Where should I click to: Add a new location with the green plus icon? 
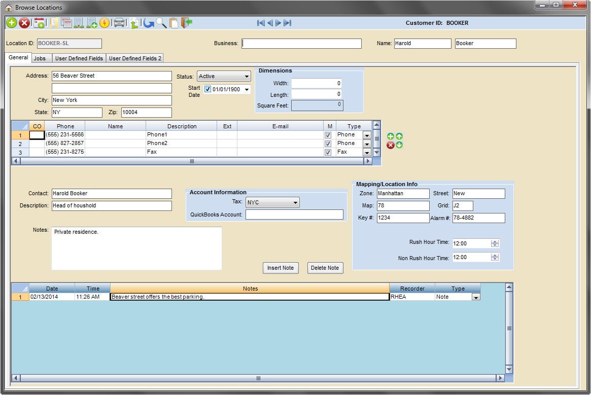(x=11, y=23)
